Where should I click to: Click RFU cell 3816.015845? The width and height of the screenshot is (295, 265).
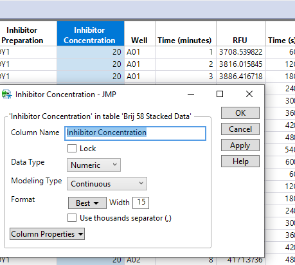pos(241,64)
